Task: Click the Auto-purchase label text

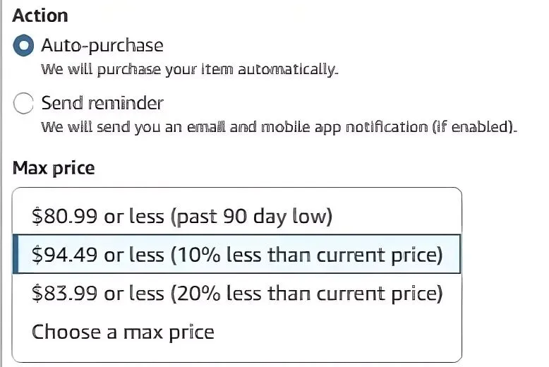Action: [x=102, y=46]
